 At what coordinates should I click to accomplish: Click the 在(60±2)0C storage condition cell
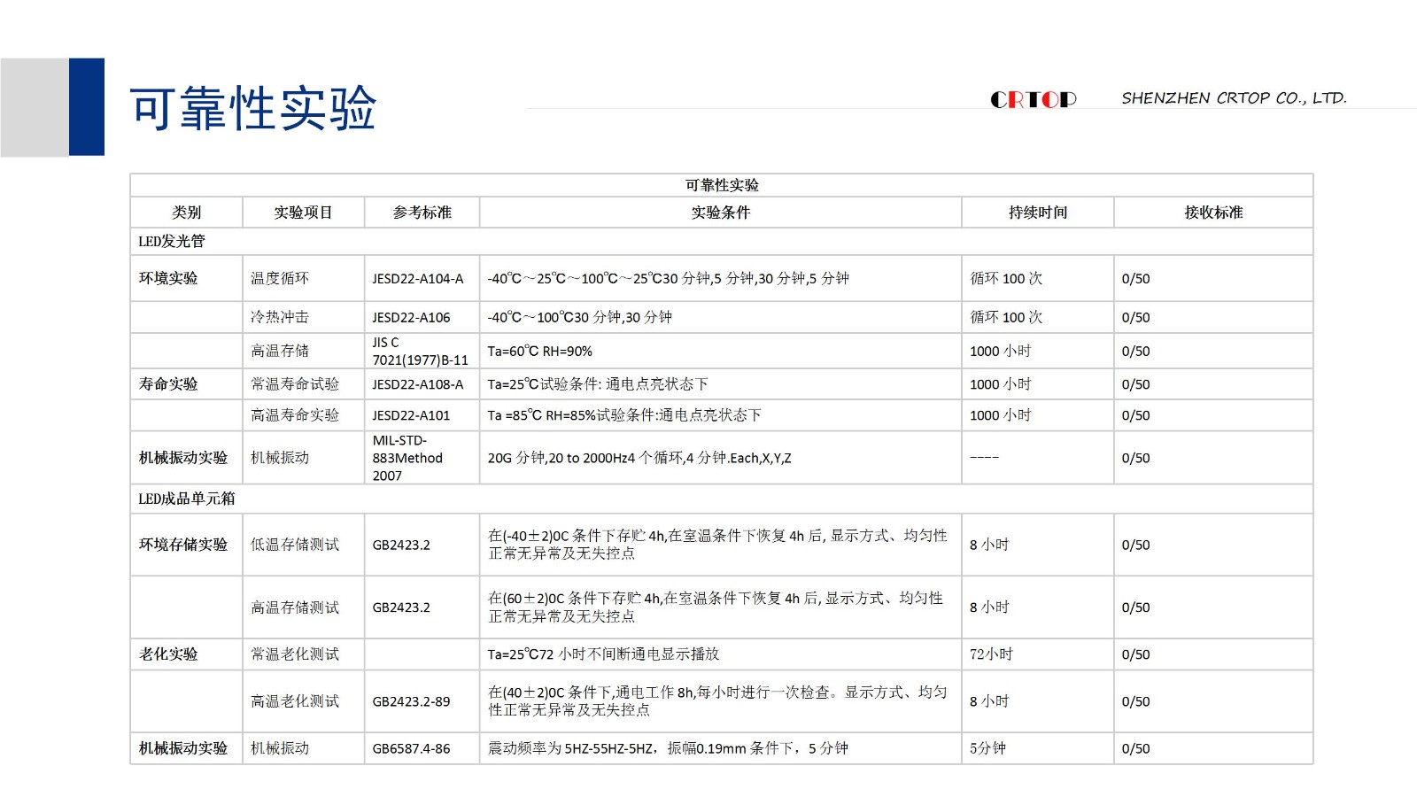[720, 607]
